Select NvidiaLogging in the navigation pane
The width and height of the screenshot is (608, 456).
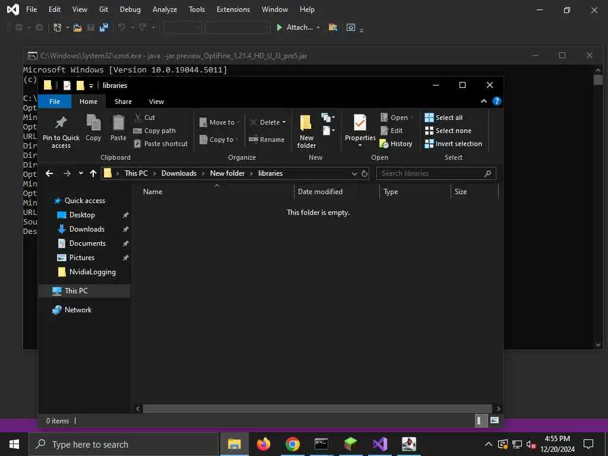[92, 272]
